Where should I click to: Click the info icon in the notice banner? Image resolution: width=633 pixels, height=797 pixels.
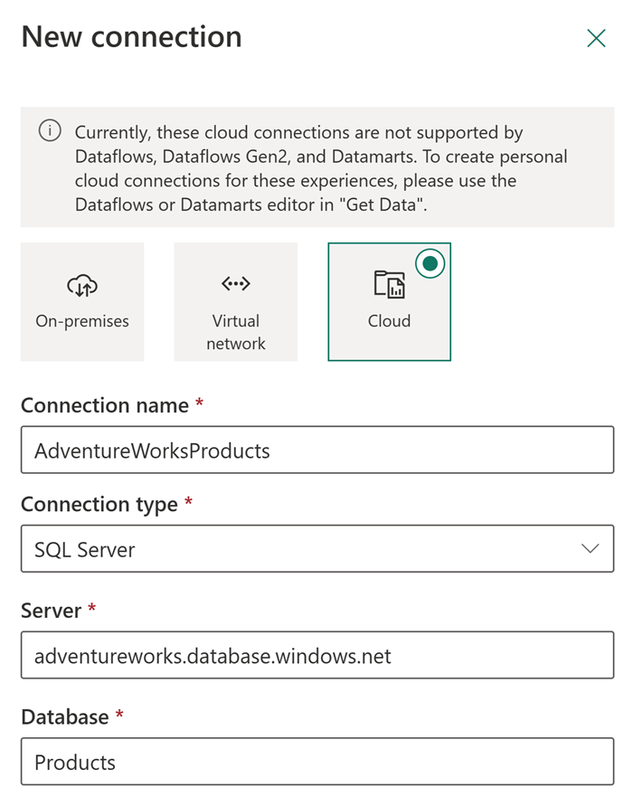50,132
